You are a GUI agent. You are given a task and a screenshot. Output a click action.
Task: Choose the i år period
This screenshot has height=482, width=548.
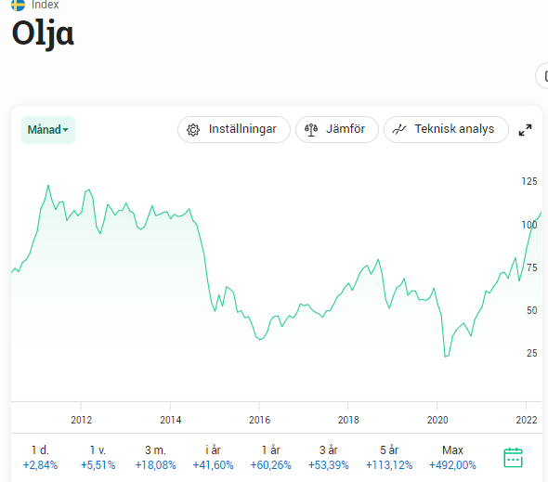coord(214,458)
